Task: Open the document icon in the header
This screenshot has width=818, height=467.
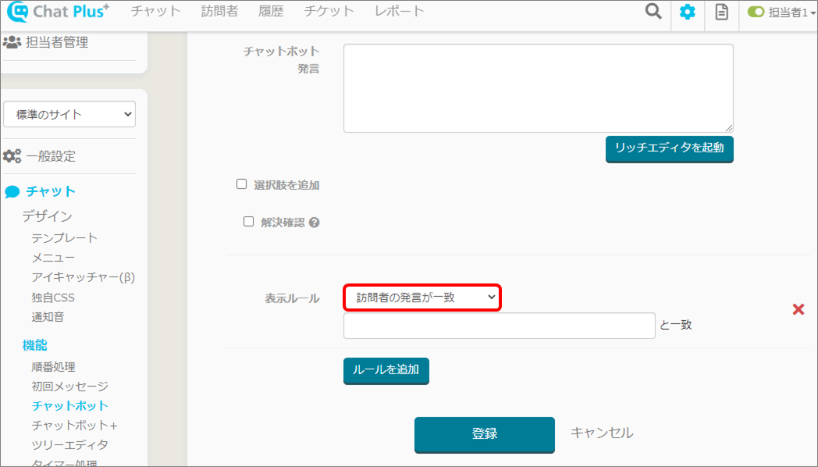Action: [x=721, y=12]
